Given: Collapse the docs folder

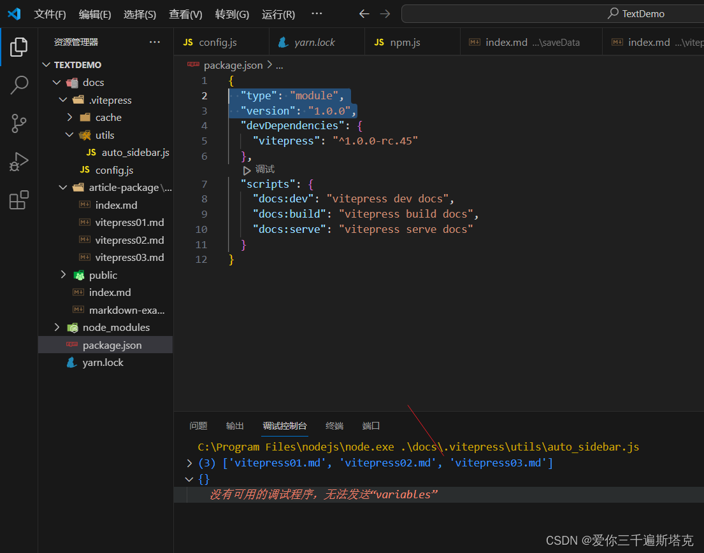Looking at the screenshot, I should [x=57, y=82].
